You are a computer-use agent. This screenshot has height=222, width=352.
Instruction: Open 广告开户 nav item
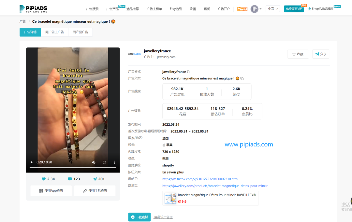pyautogui.click(x=224, y=9)
